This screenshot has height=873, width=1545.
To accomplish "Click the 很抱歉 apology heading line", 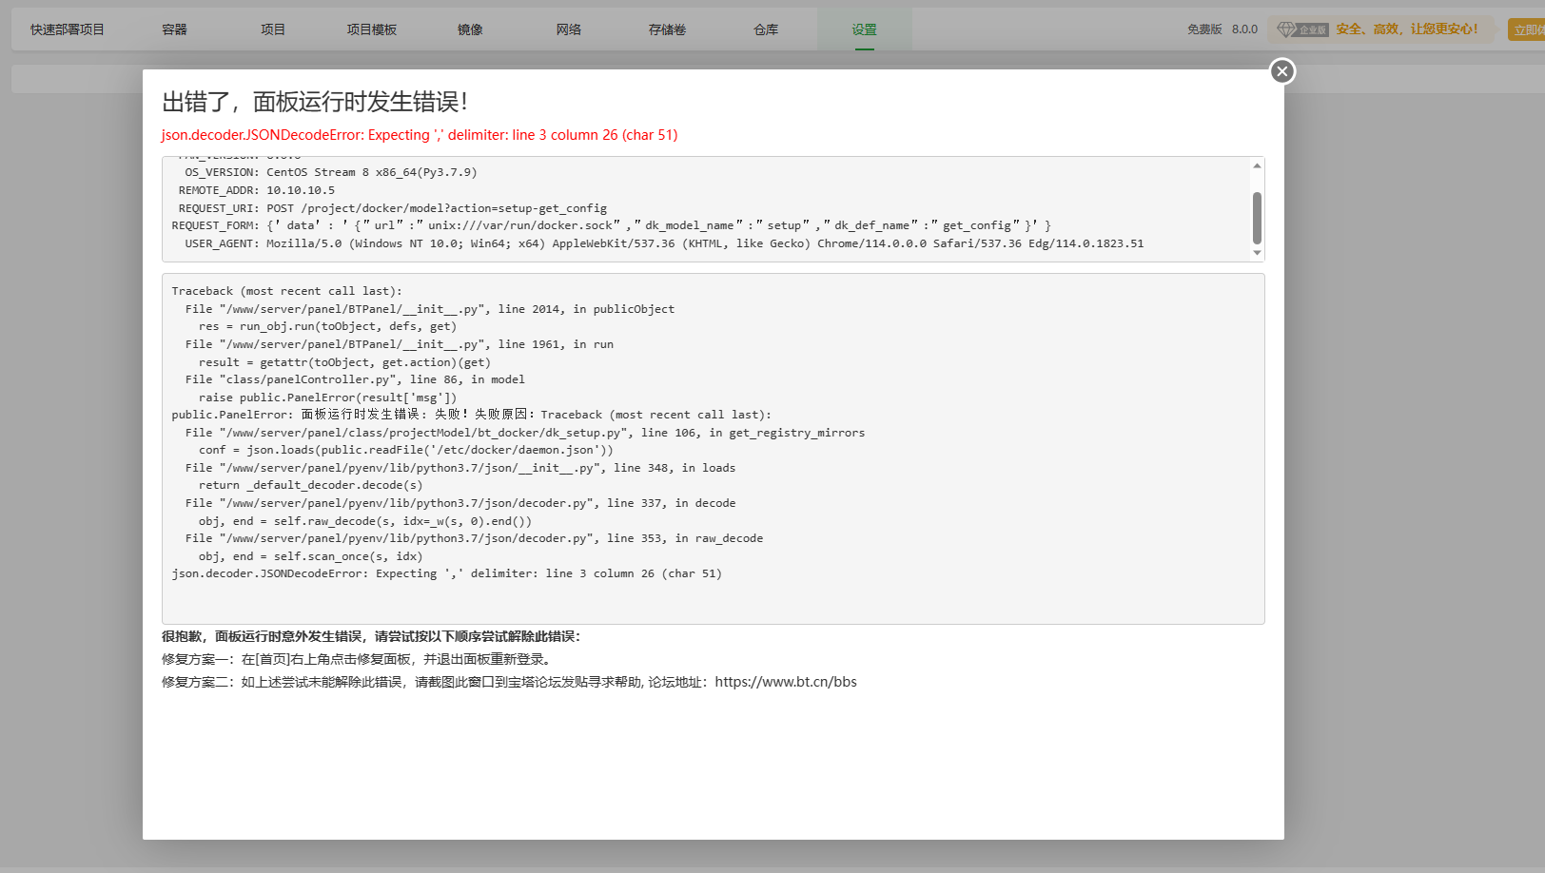I will 371,636.
